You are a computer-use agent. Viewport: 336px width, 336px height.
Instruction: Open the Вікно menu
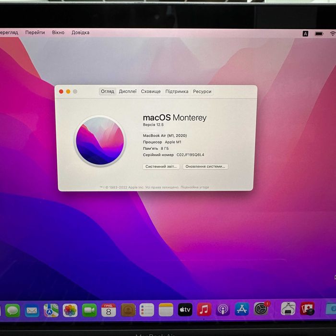(58, 33)
